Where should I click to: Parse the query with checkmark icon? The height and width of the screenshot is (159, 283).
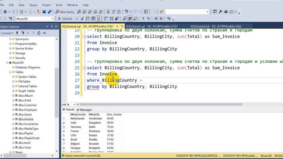tap(82, 19)
